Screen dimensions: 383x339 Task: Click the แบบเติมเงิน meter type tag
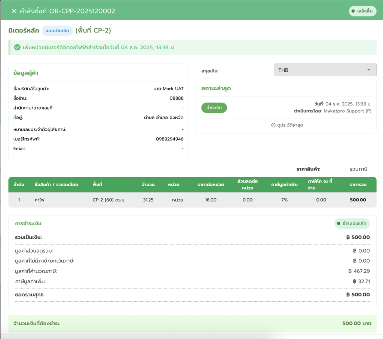(57, 31)
